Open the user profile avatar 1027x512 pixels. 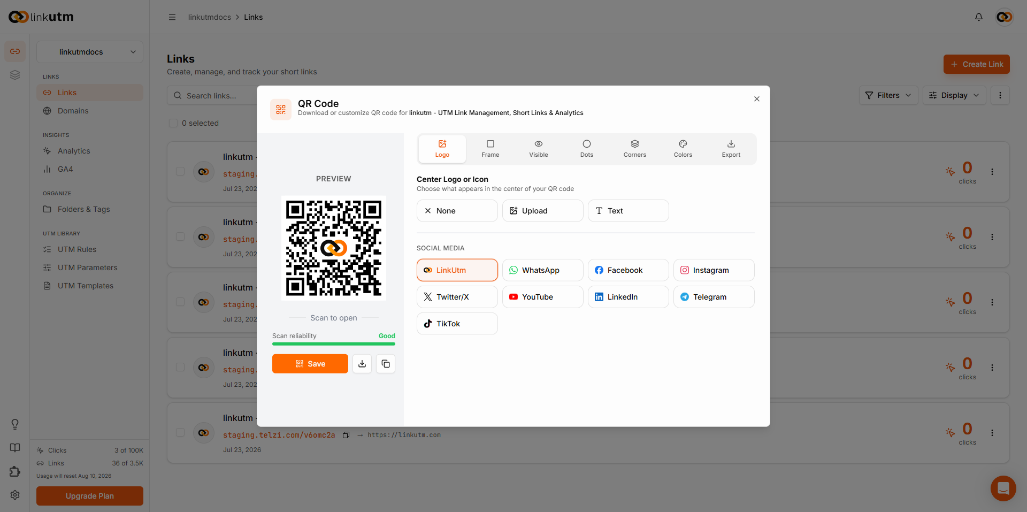(1005, 17)
